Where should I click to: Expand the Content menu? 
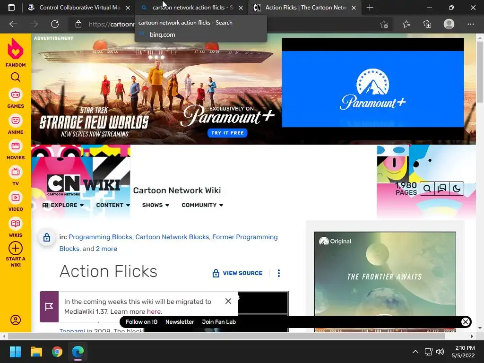pos(113,205)
